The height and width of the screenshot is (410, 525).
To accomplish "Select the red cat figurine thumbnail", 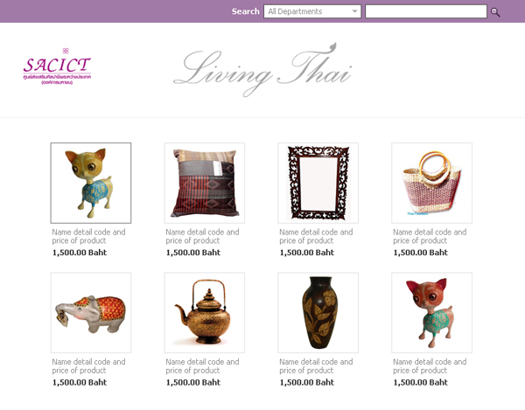I will tap(432, 313).
